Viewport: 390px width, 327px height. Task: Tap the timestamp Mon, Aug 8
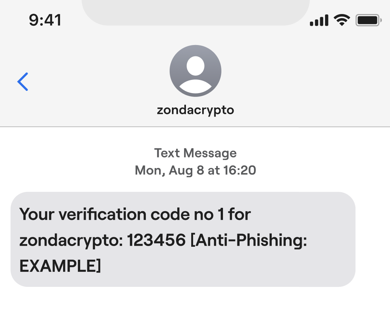(x=195, y=170)
